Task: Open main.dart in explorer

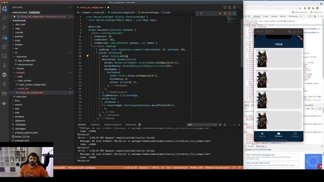Action: [21, 97]
